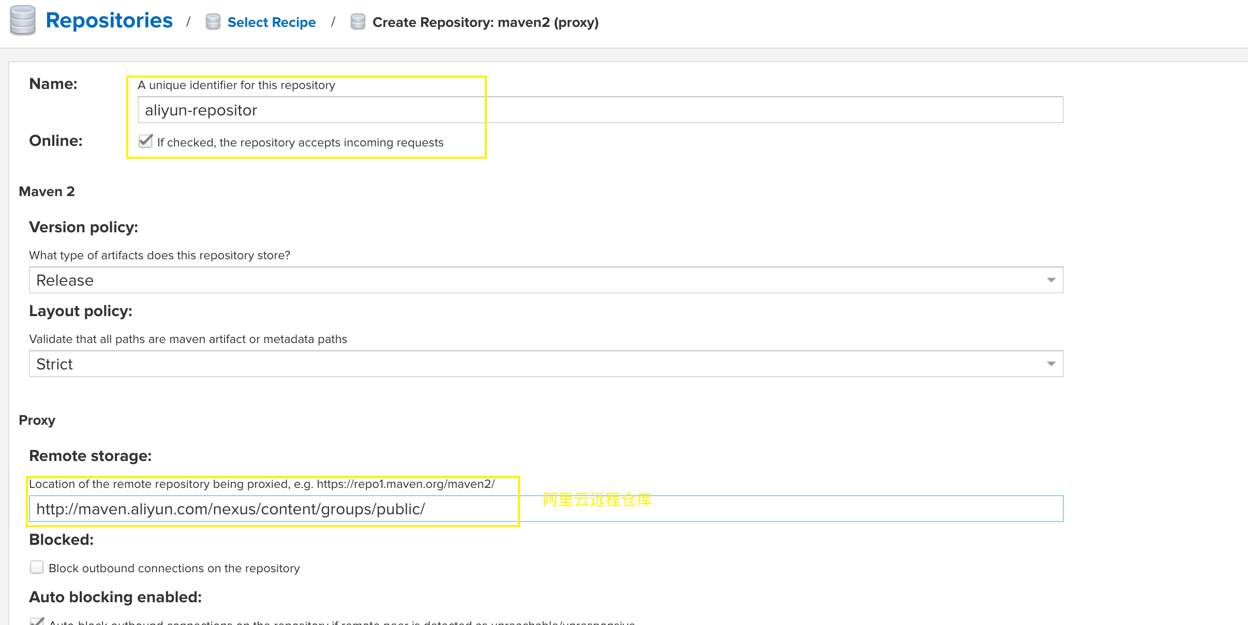The height and width of the screenshot is (625, 1248).
Task: Click the yellow 阿里云远程仓库 annotation
Action: [597, 500]
